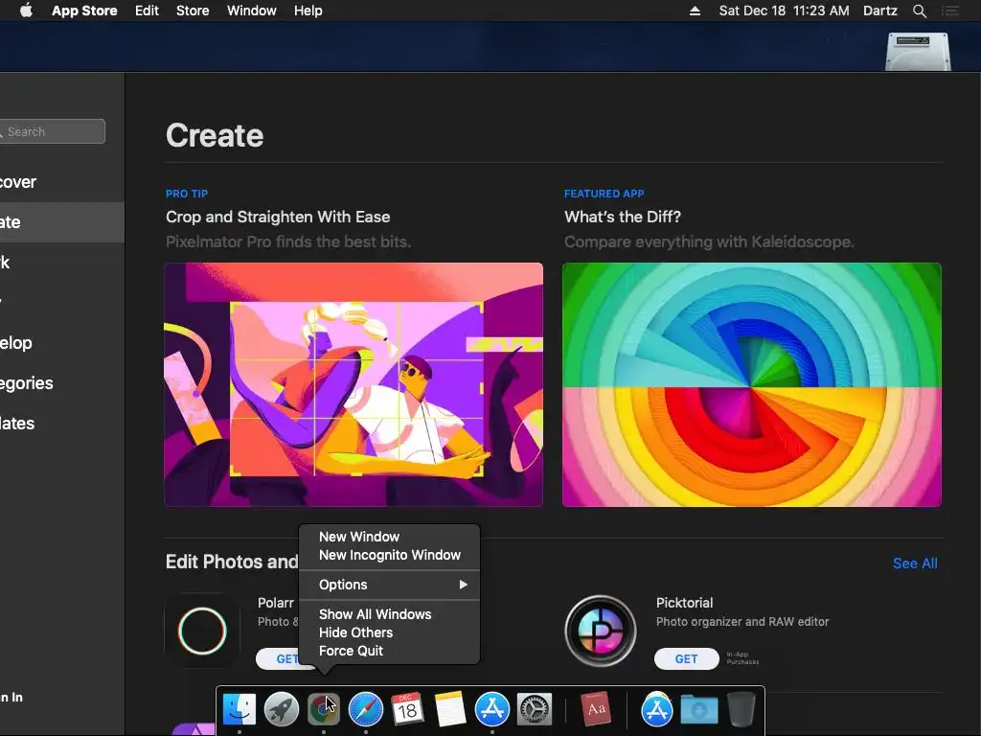This screenshot has width=981, height=736.
Task: Launch Safari from the Dock
Action: coord(365,710)
